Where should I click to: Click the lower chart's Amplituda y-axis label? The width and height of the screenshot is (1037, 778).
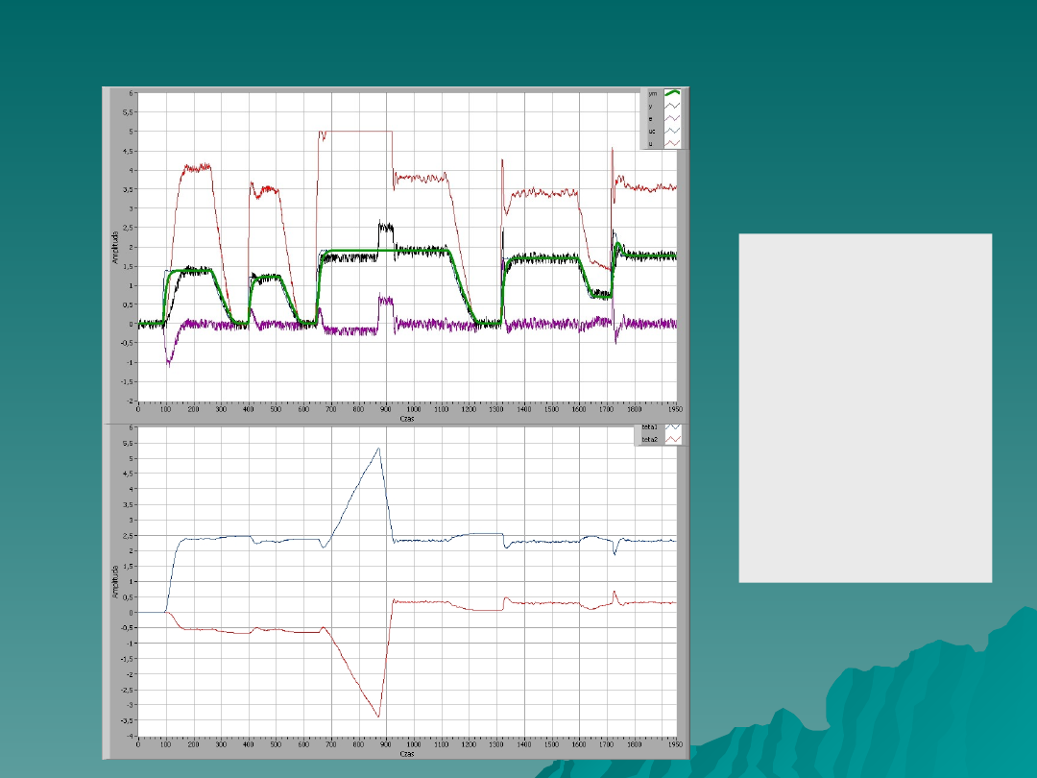(114, 581)
